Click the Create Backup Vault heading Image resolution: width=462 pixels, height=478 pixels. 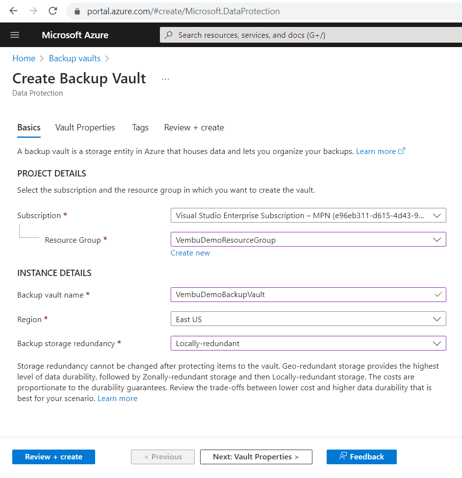tap(79, 78)
